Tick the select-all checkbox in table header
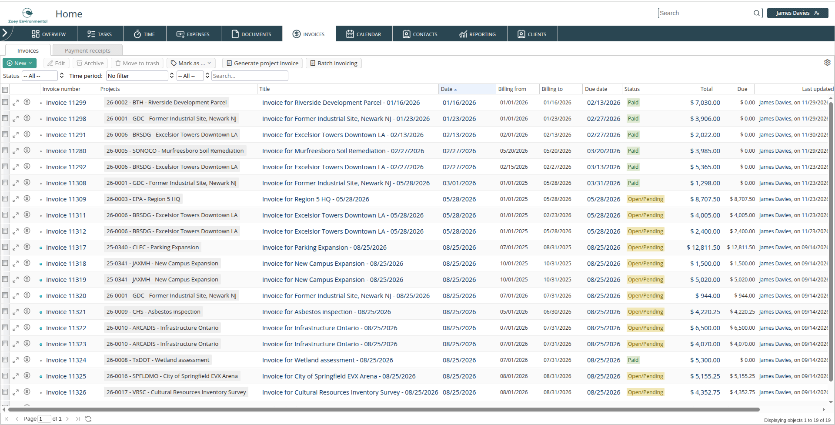Image resolution: width=835 pixels, height=425 pixels. pos(5,90)
